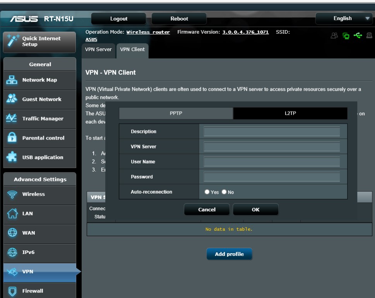Open the firmware version link
The width and height of the screenshot is (375, 298).
pyautogui.click(x=245, y=32)
